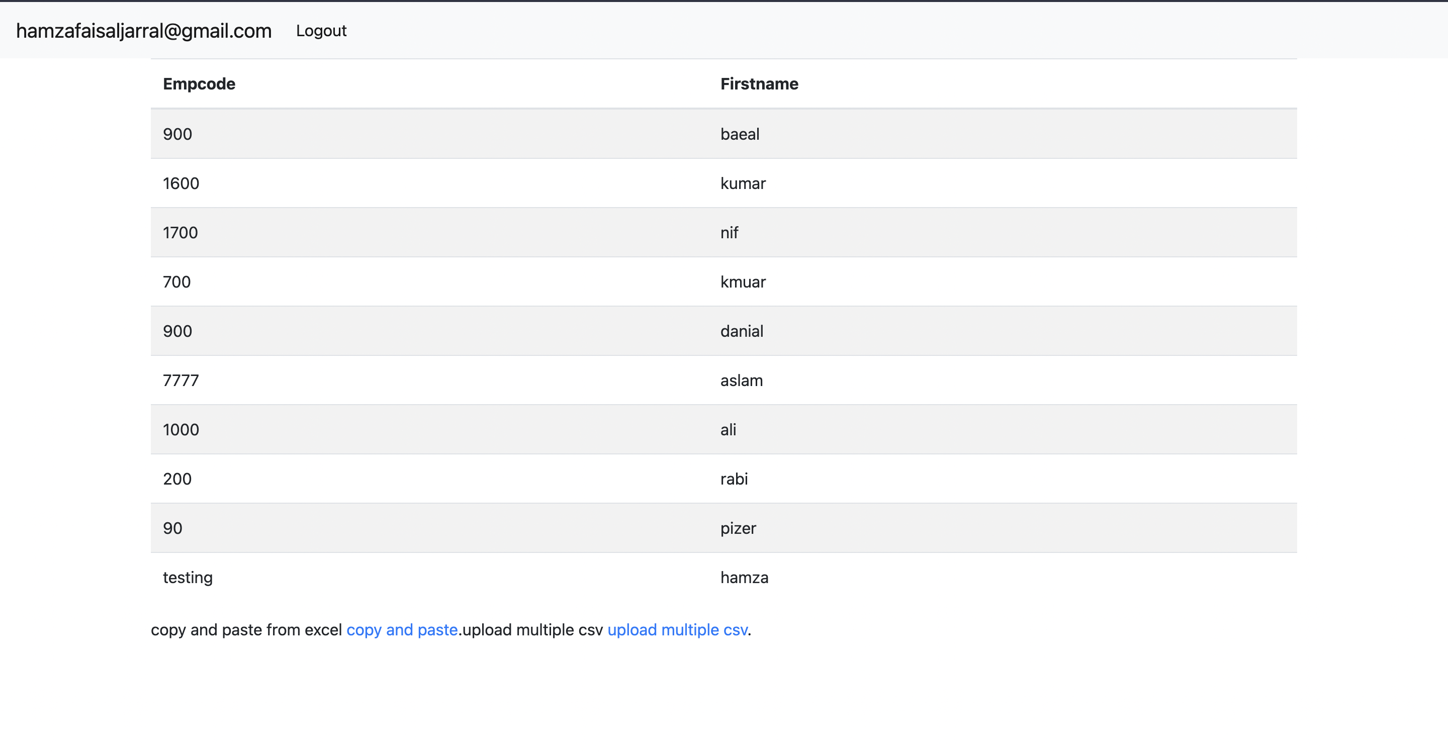This screenshot has width=1448, height=754.
Task: Click the Logout link
Action: (x=321, y=31)
